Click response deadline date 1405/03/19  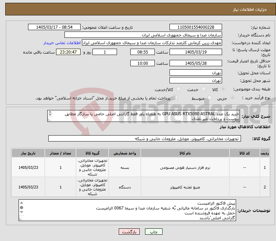coord(196,52)
